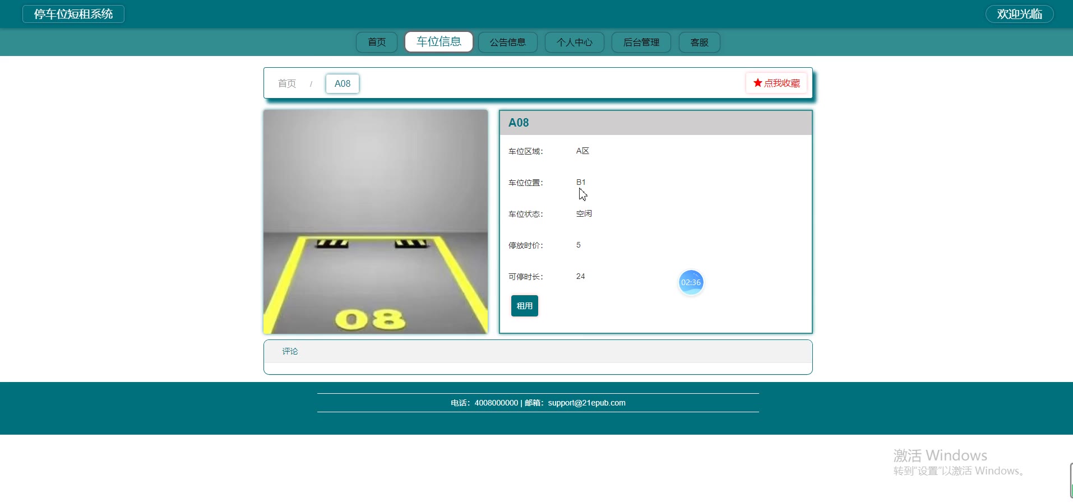Screen dimensions: 1073x503
Task: Click the blue 02:36 timer bubble
Action: pyautogui.click(x=691, y=282)
